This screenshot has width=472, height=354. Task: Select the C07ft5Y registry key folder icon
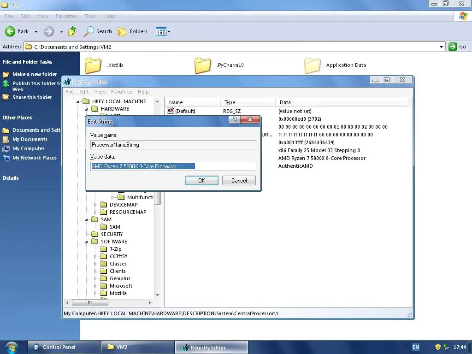click(104, 256)
